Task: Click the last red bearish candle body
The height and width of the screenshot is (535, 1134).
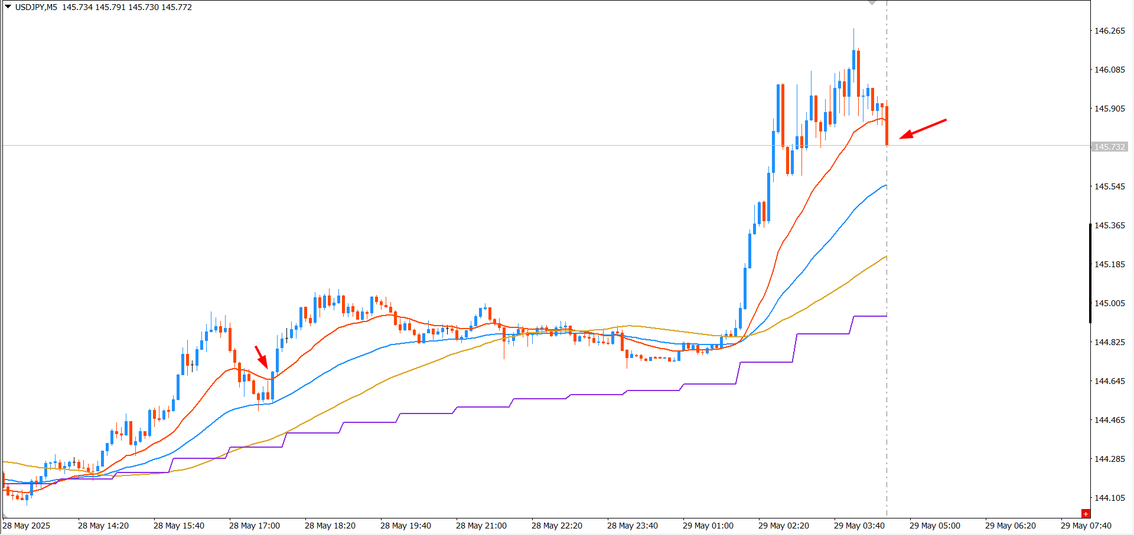Action: pyautogui.click(x=887, y=126)
